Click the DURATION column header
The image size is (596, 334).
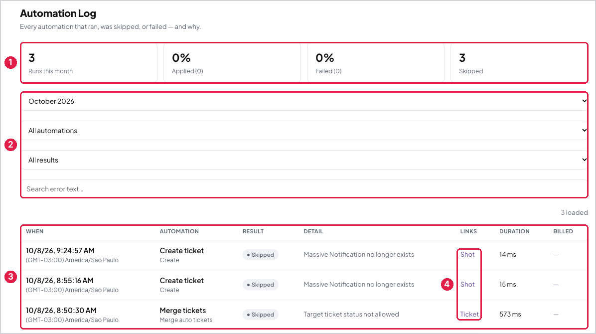click(x=514, y=231)
